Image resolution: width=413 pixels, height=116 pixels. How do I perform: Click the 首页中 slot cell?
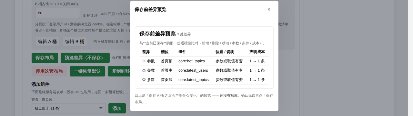pos(167,70)
